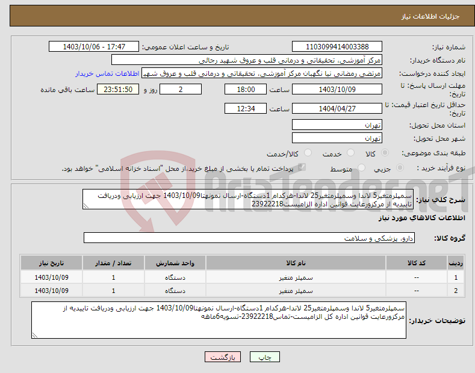Click the need date in row 1
475x373 pixels.
tap(52, 277)
